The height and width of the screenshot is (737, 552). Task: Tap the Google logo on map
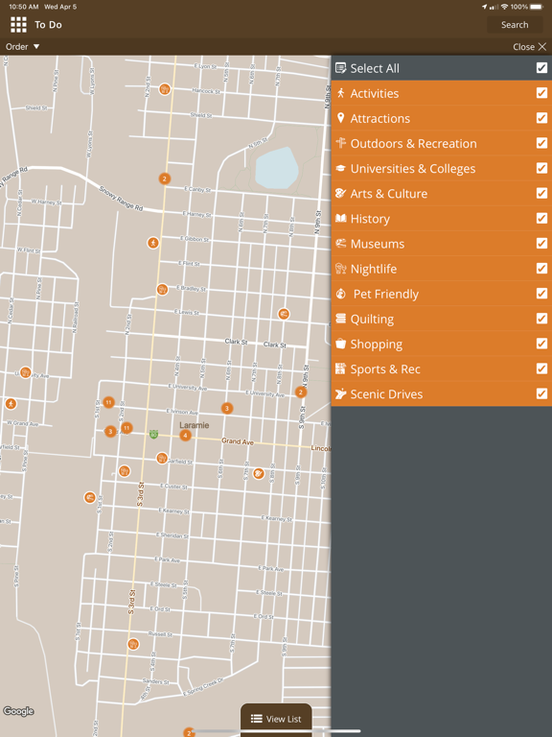pos(18,711)
